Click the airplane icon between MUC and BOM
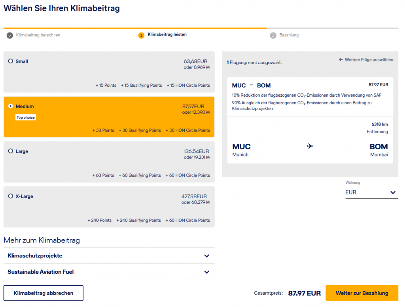The image size is (405, 307). click(310, 146)
